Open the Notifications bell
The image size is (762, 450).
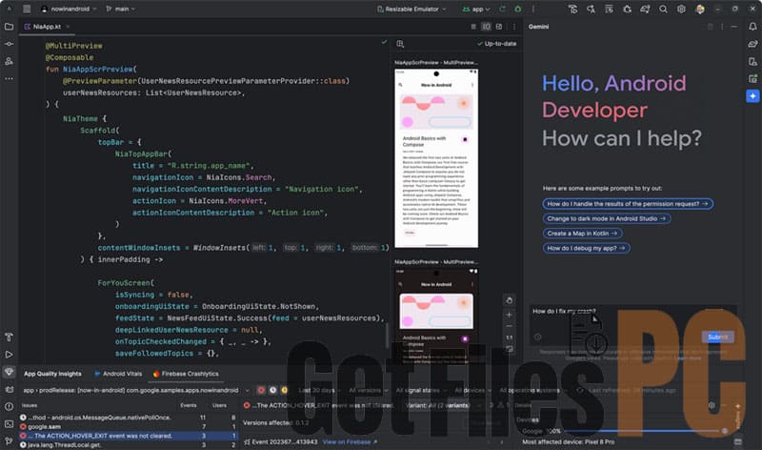point(752,27)
